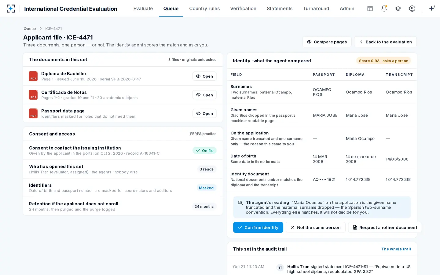
Task: Click the 3 reads badge
Action: tap(207, 169)
